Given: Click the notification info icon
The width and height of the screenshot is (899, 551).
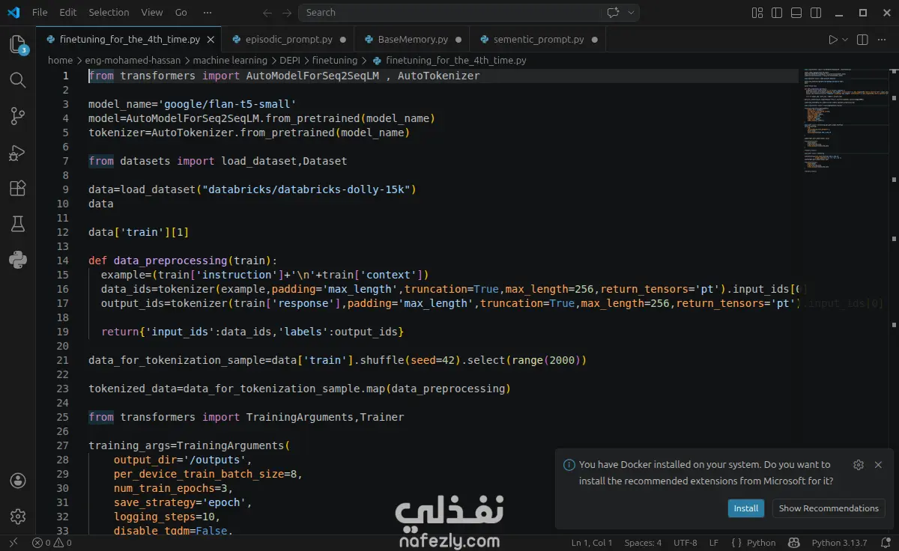Looking at the screenshot, I should (569, 465).
